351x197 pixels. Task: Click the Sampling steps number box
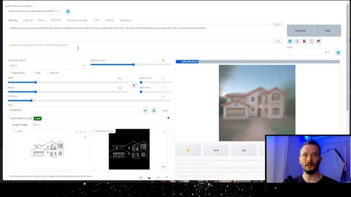pyautogui.click(x=164, y=61)
